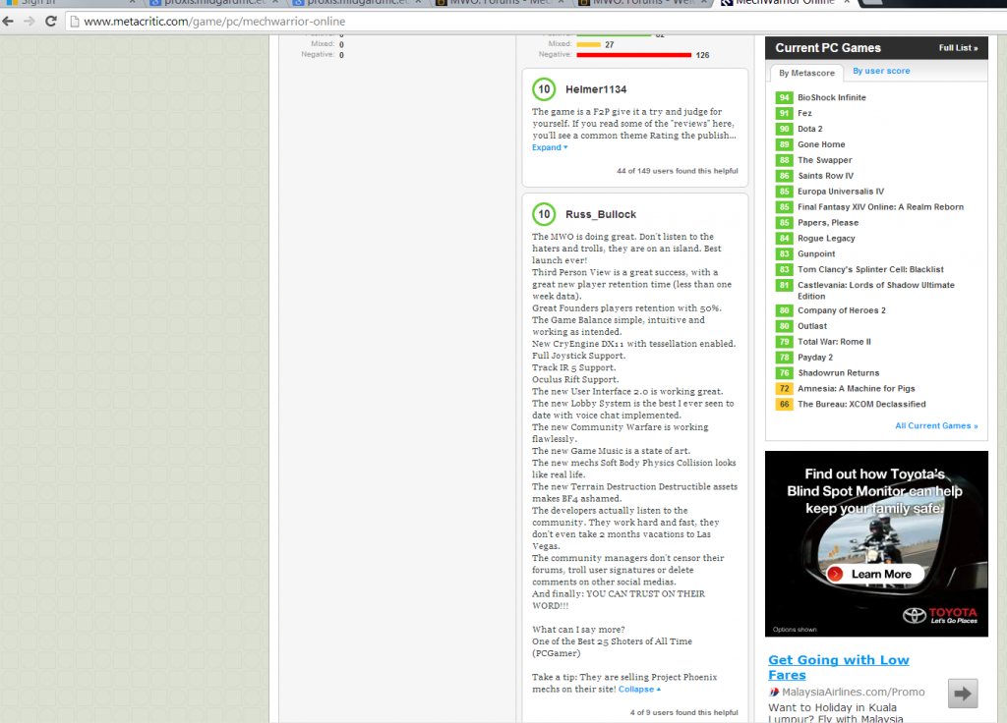Image resolution: width=1007 pixels, height=723 pixels.
Task: Open Total War: Rome II page
Action: coord(834,342)
